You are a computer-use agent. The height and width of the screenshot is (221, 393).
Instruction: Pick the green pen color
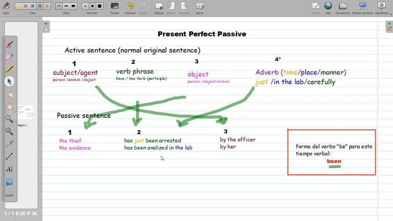39,6
